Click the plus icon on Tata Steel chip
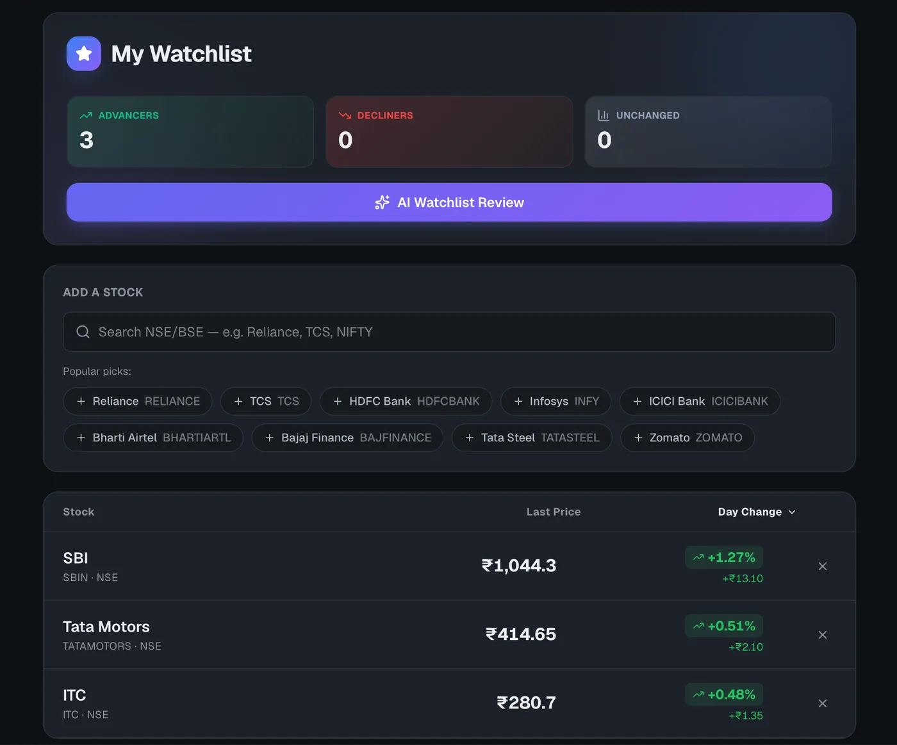This screenshot has width=897, height=745. 470,438
